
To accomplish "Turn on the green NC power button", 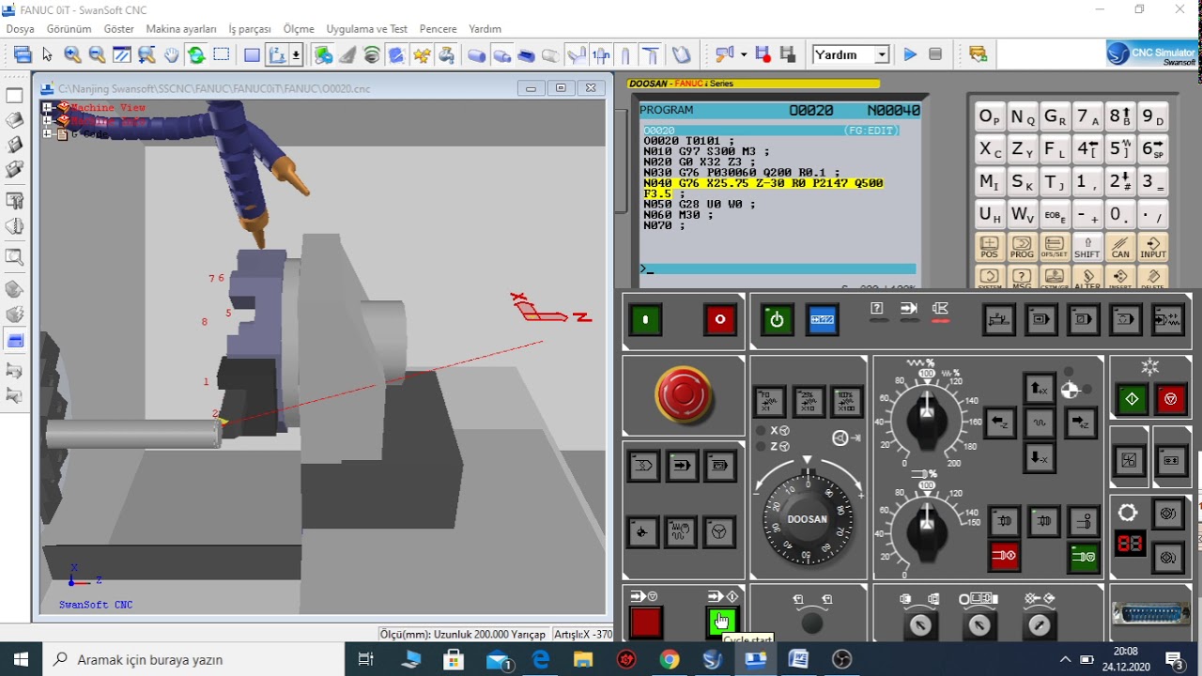I will point(646,319).
